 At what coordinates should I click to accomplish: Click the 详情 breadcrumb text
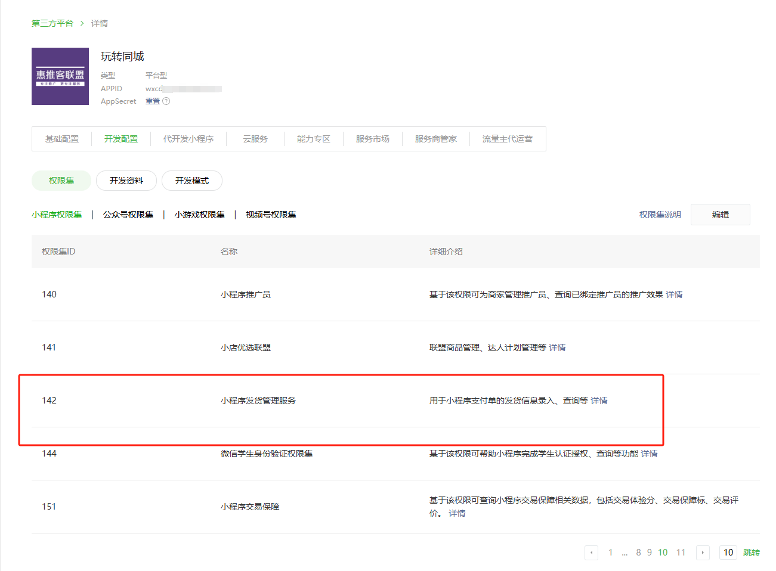point(100,23)
